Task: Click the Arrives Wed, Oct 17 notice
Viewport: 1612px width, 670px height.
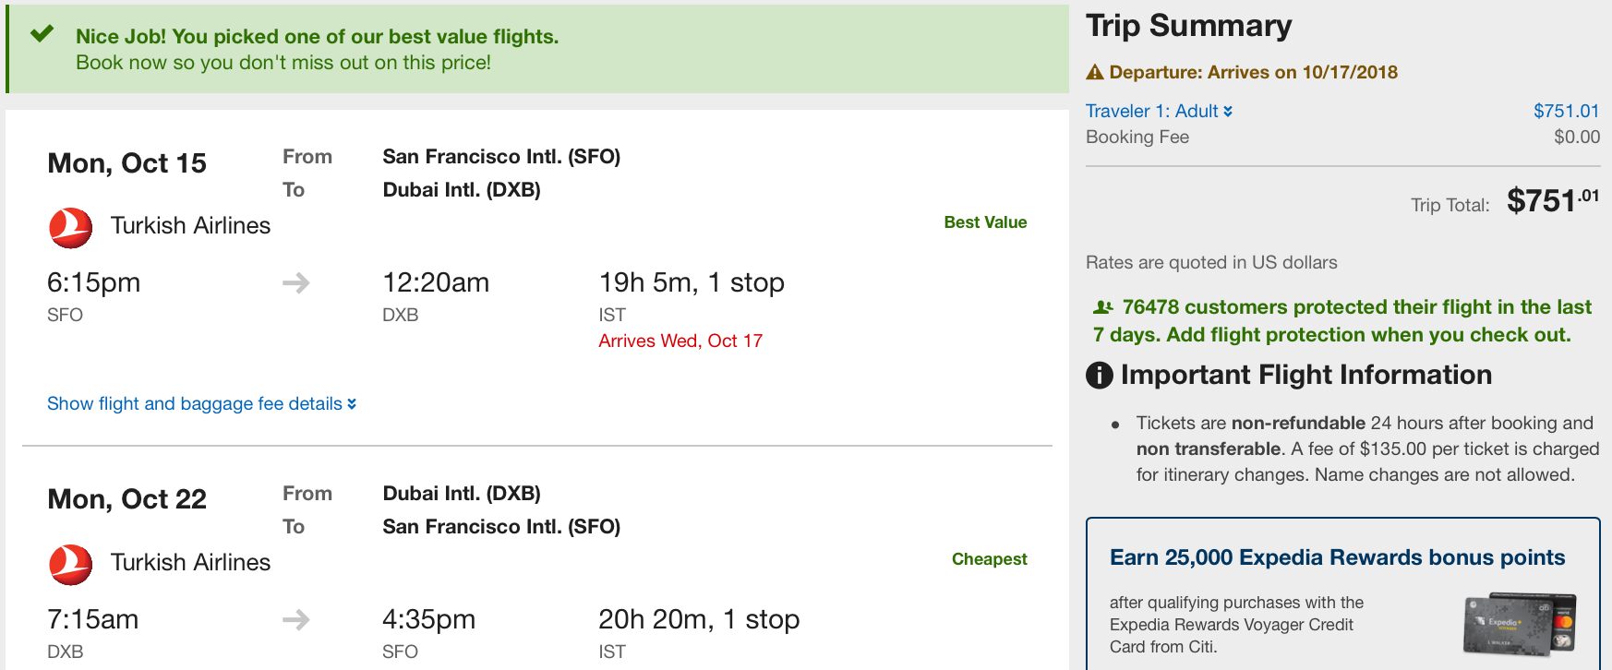Action: [680, 341]
